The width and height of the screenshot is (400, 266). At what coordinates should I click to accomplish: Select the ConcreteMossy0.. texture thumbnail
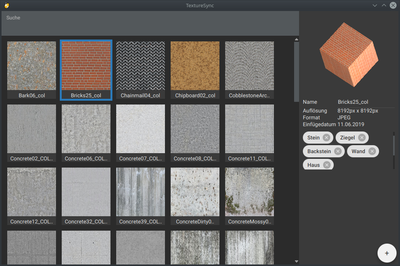(x=250, y=196)
